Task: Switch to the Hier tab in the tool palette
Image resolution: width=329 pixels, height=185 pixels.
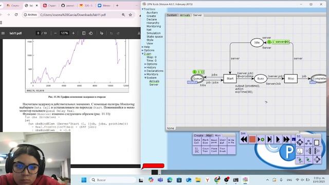Action: pyautogui.click(x=209, y=136)
